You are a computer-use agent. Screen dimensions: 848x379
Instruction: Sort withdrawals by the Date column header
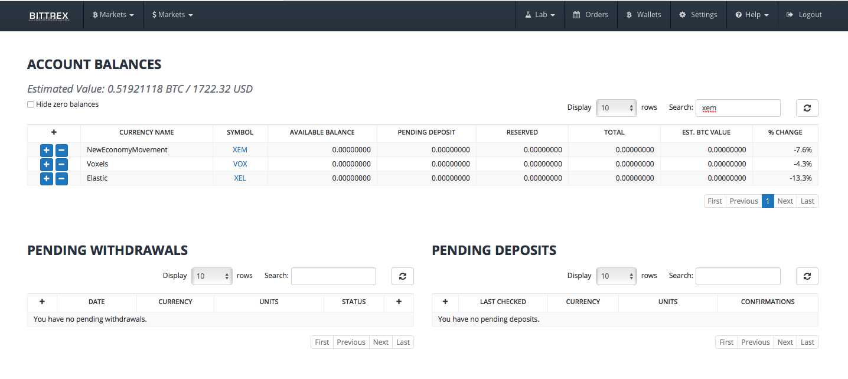[97, 302]
